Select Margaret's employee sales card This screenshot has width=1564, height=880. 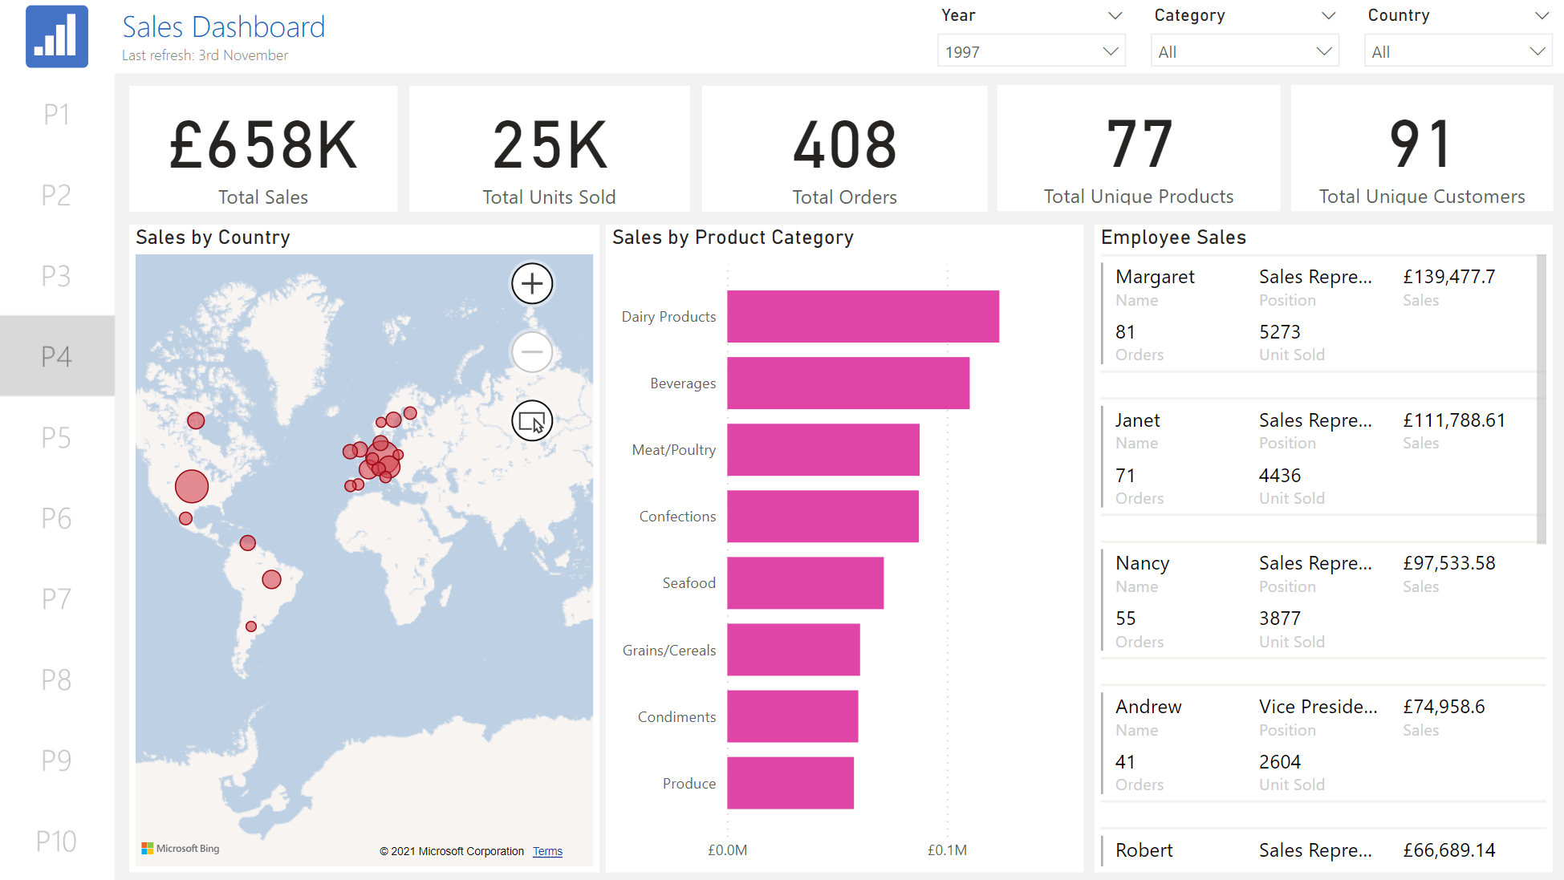pyautogui.click(x=1316, y=314)
